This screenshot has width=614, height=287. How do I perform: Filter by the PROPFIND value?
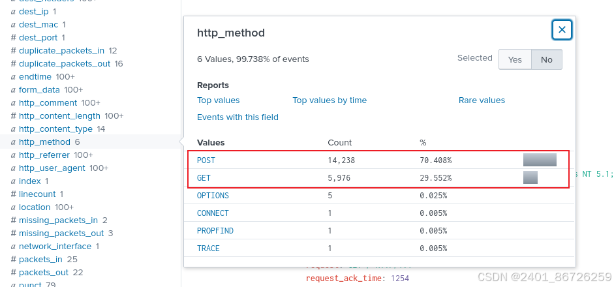[x=215, y=231]
